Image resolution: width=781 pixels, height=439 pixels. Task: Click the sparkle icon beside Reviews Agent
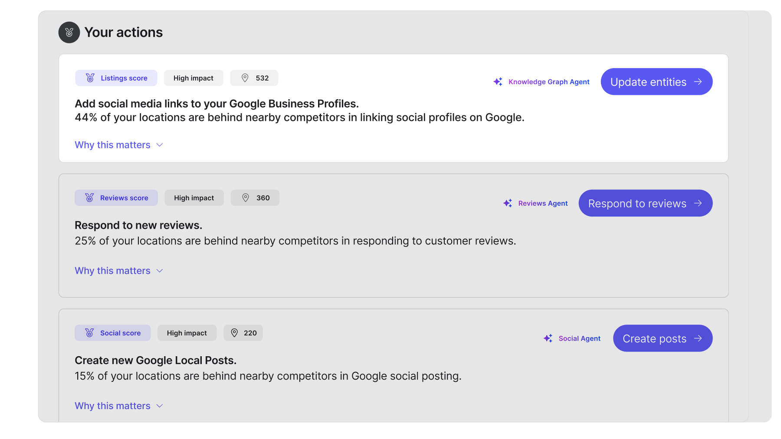pos(508,203)
